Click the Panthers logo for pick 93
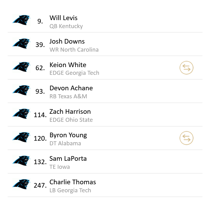This screenshot has width=221, height=213. pyautogui.click(x=21, y=91)
